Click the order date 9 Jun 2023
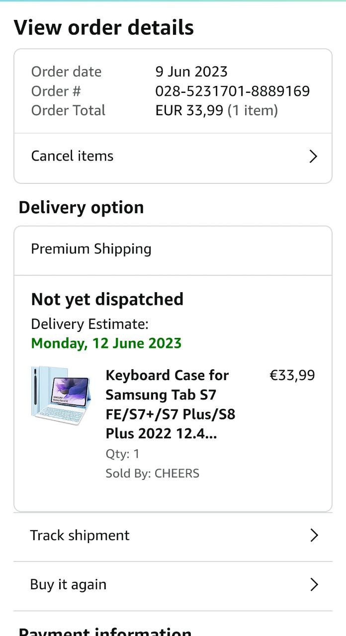This screenshot has width=346, height=636. pos(191,72)
